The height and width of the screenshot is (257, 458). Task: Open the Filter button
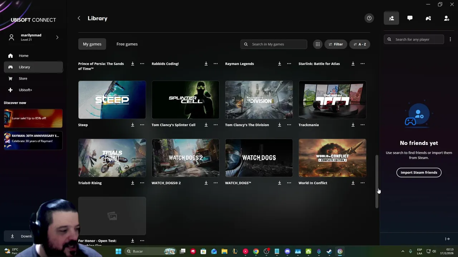click(x=336, y=44)
